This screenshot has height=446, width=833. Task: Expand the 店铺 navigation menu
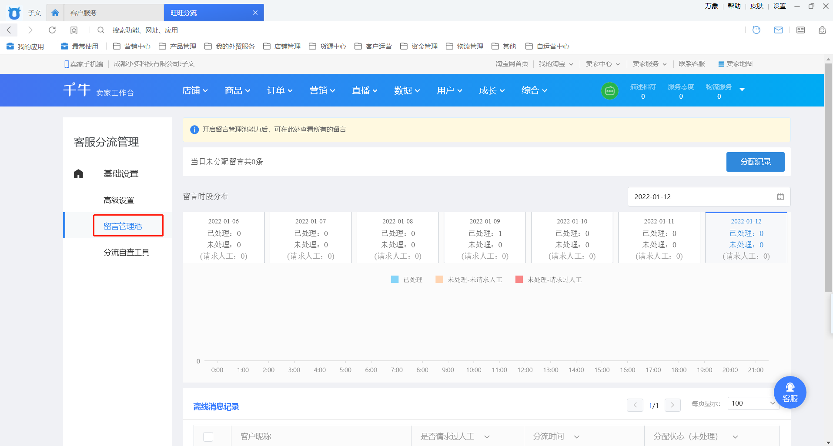pos(195,90)
